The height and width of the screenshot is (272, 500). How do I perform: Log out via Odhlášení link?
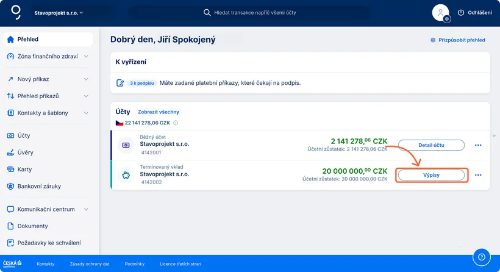(480, 13)
